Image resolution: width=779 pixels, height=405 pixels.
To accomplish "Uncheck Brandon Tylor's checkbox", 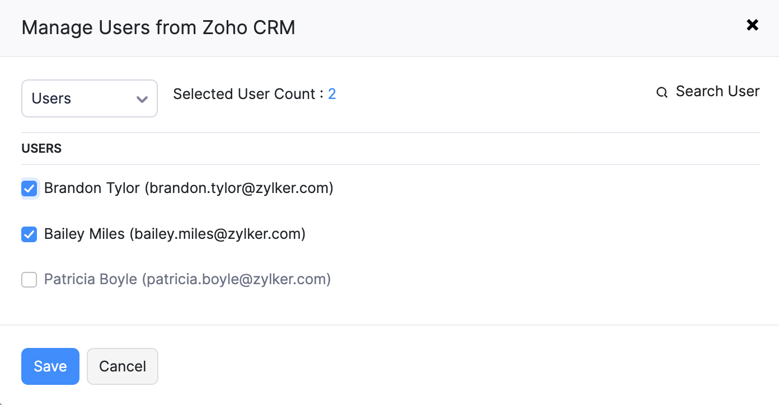I will 29,189.
